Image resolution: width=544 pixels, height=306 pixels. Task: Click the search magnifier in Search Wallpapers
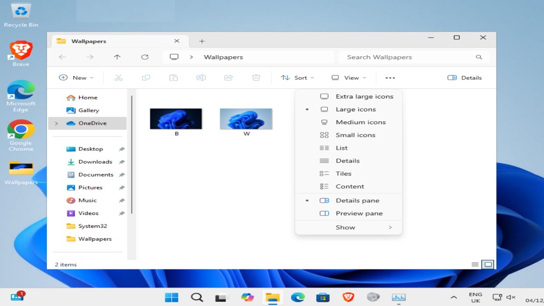pos(479,57)
